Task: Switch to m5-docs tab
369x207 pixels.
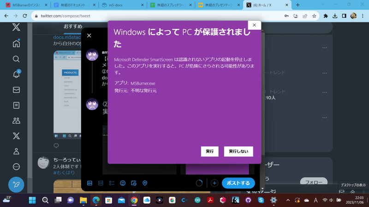Action: [122, 5]
